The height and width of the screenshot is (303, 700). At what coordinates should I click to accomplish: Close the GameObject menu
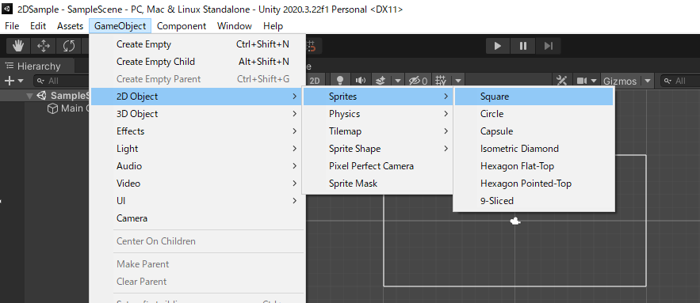tap(120, 26)
